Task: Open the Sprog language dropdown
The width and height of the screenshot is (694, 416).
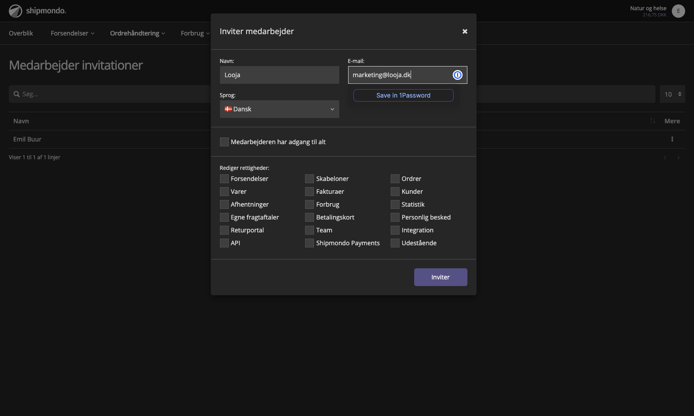Action: pos(279,109)
